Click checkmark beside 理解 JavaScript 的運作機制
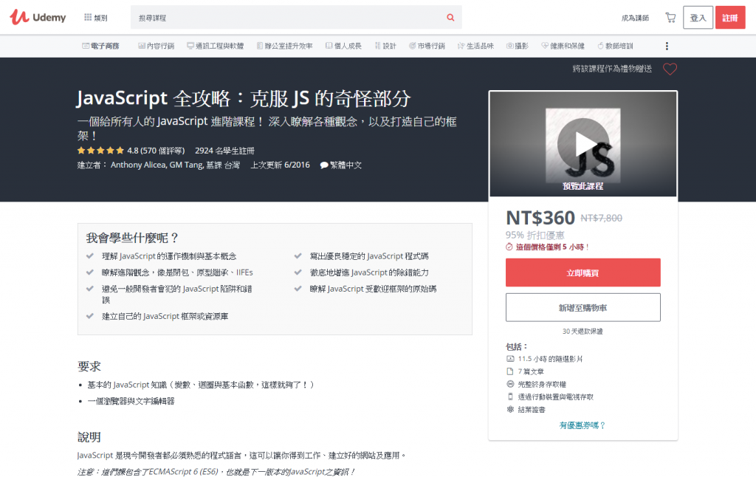 point(89,256)
